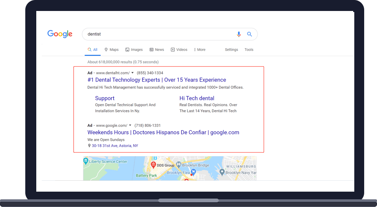Open search Settings
This screenshot has height=207, width=377.
231,50
